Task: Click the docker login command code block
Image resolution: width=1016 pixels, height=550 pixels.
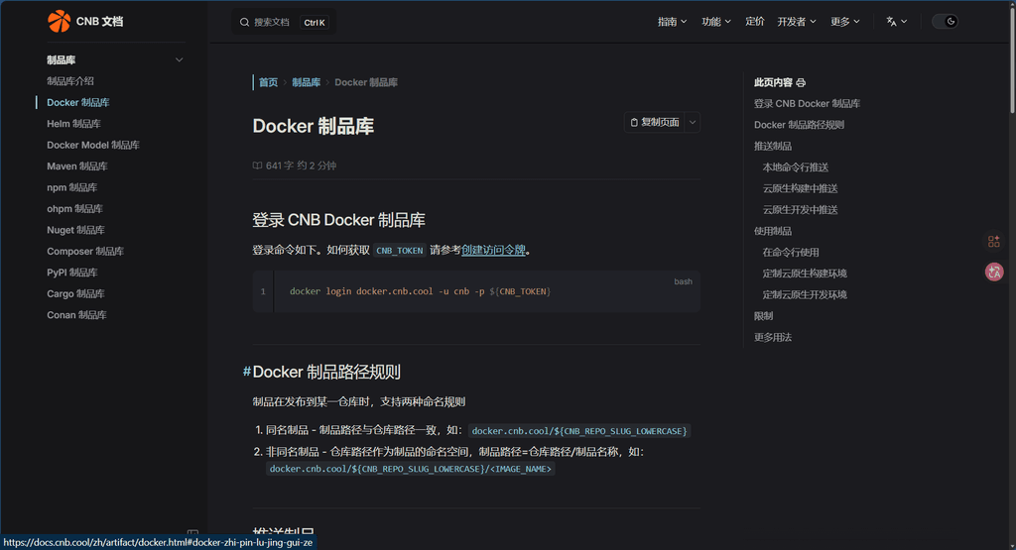Action: pyautogui.click(x=476, y=291)
